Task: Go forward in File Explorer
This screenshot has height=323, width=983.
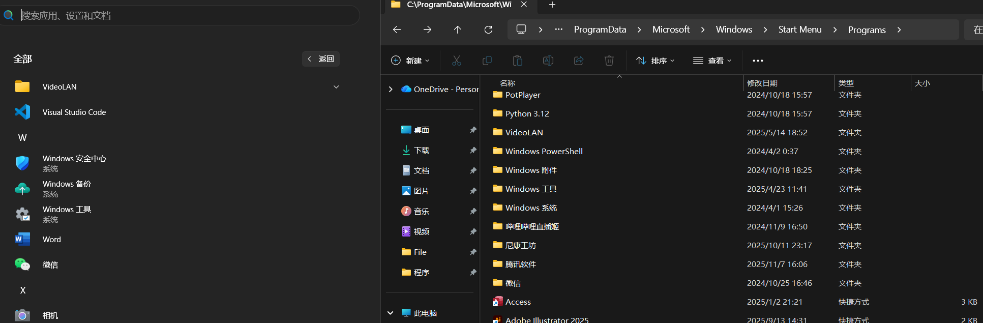Action: [x=428, y=30]
